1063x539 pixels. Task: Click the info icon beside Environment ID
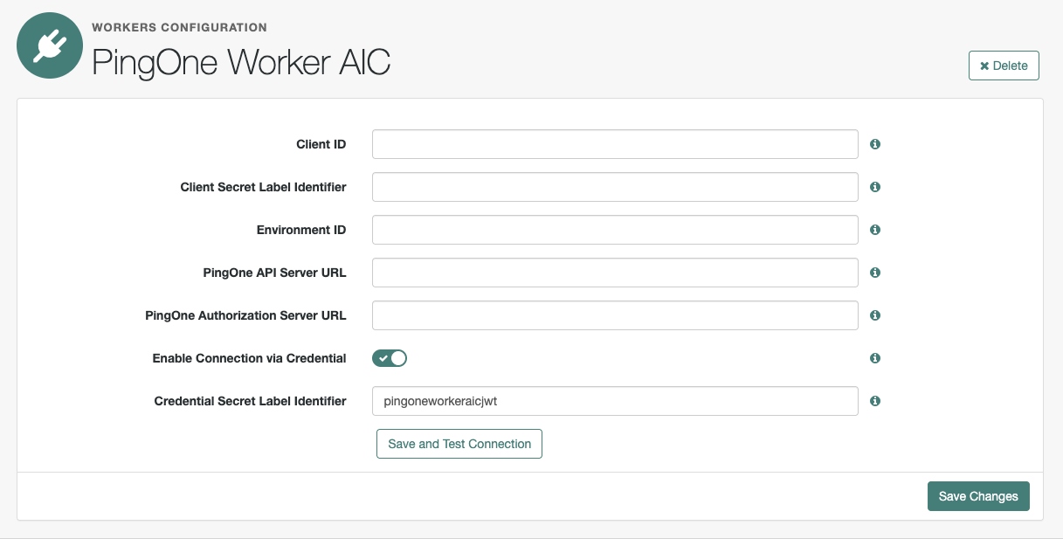[874, 230]
